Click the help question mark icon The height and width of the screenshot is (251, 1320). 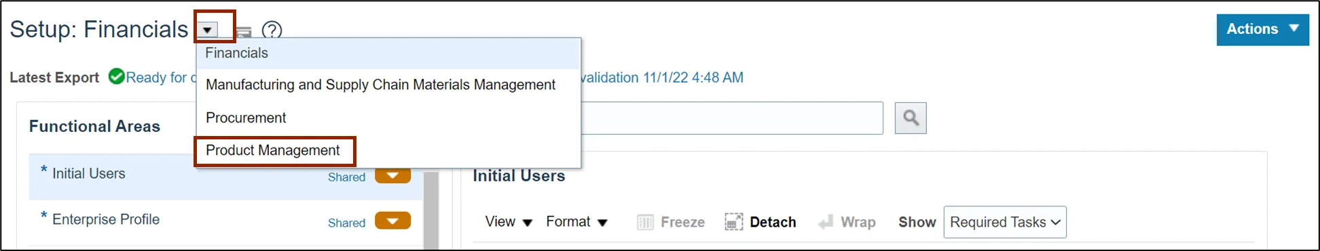click(272, 30)
